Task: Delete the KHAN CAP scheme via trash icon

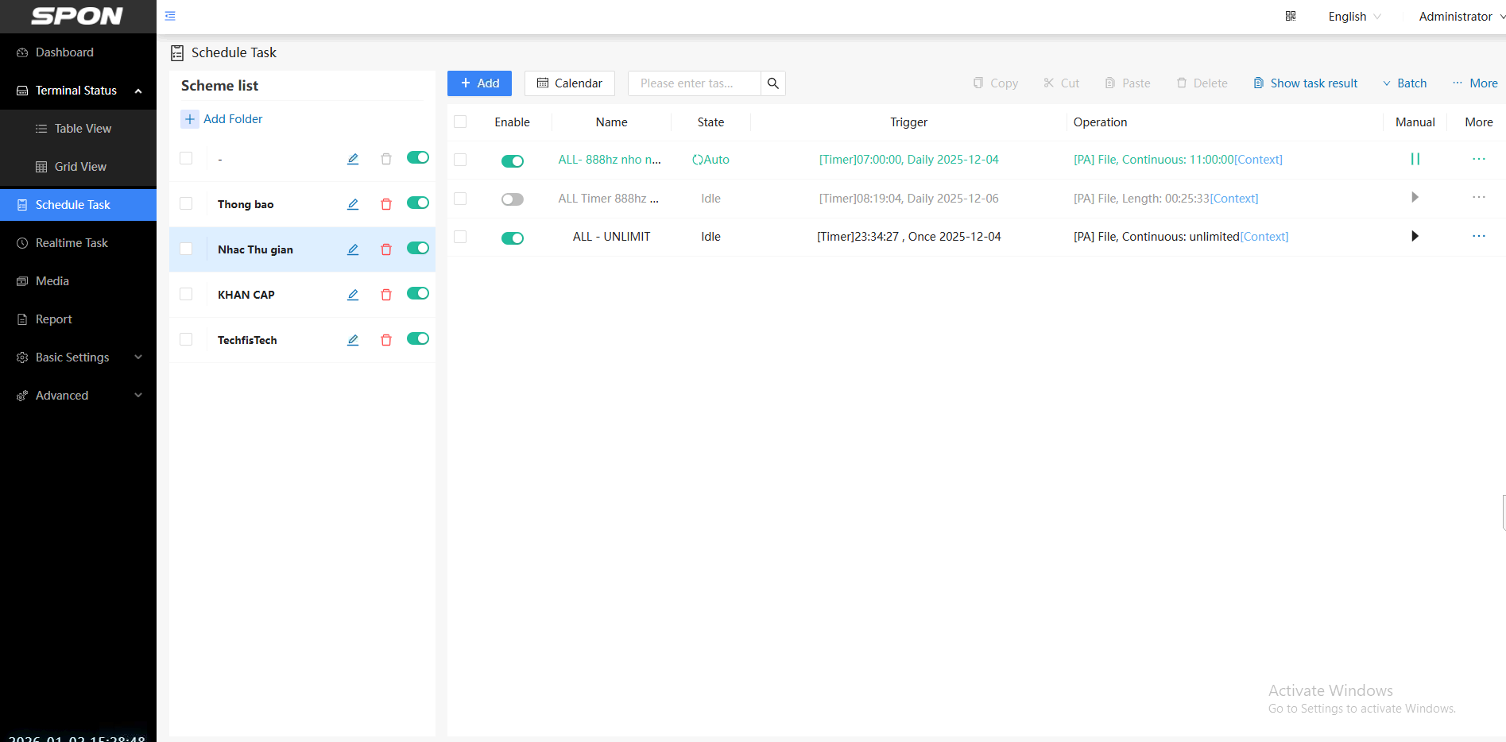Action: (x=386, y=295)
